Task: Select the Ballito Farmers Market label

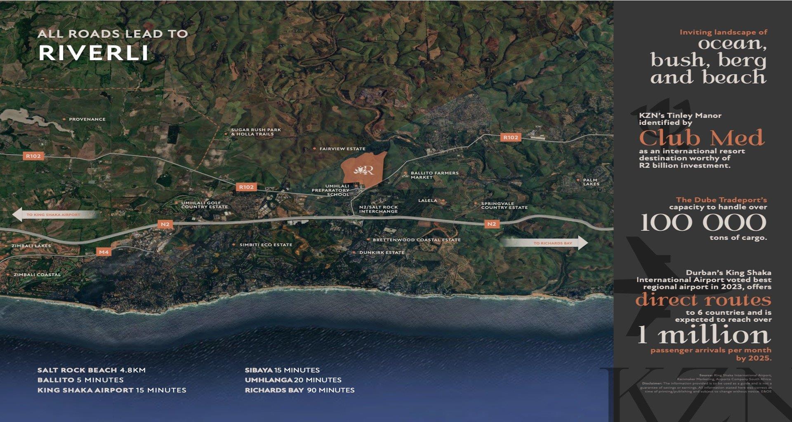Action: pos(434,175)
